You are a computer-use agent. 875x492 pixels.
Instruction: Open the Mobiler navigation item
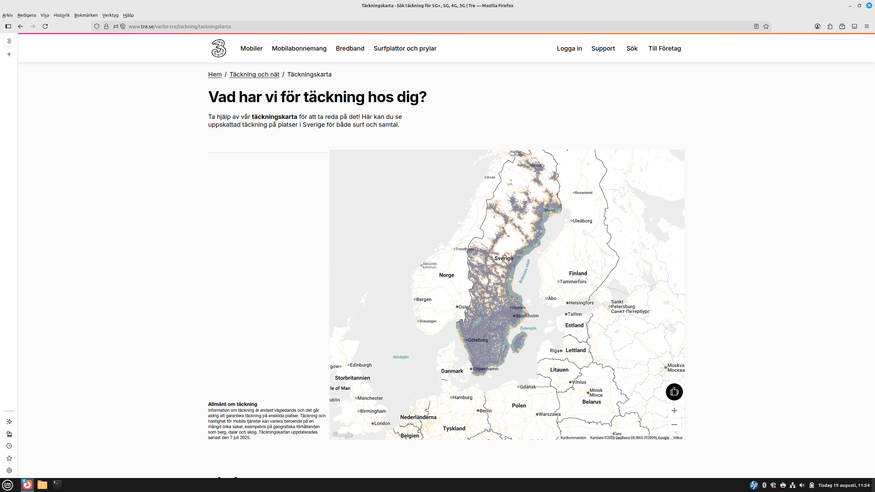point(252,49)
